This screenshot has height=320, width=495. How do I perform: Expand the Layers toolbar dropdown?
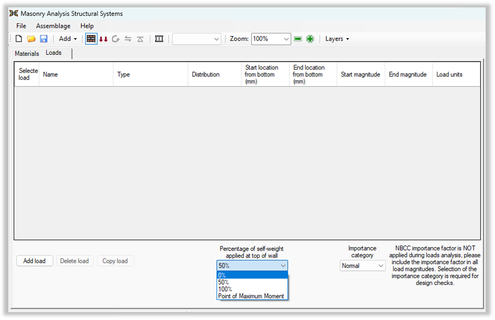click(337, 39)
